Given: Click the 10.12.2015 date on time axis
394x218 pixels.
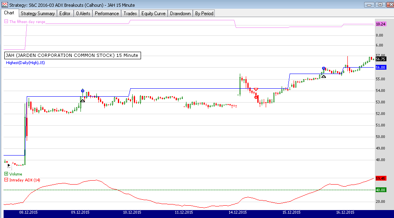Looking at the screenshot, I should [x=132, y=213].
